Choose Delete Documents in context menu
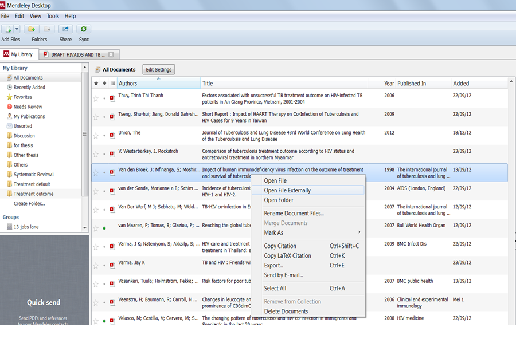516x351 pixels. click(308, 311)
